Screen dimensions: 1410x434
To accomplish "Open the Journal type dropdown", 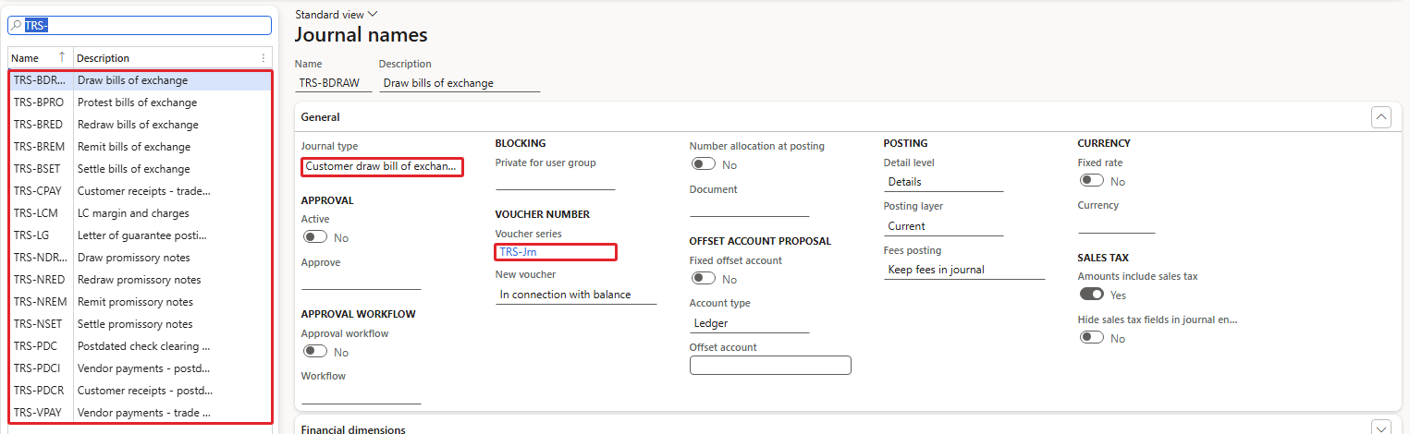I will [x=382, y=166].
